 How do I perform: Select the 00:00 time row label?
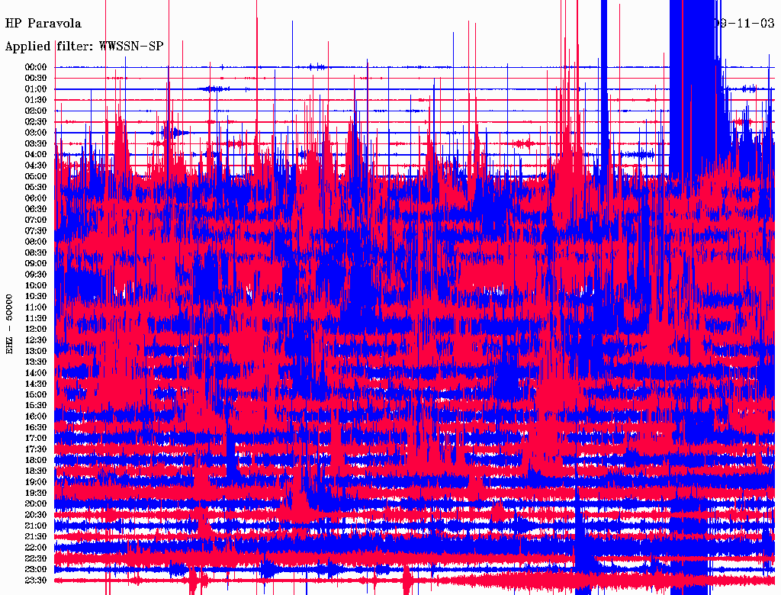[x=36, y=67]
